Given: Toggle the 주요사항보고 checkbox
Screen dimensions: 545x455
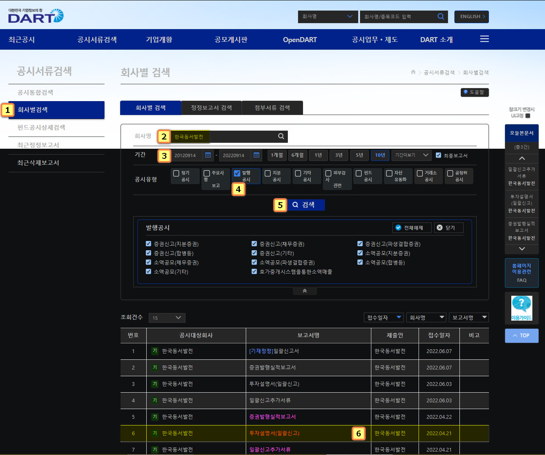Looking at the screenshot, I should coord(207,173).
